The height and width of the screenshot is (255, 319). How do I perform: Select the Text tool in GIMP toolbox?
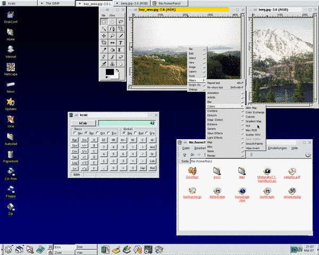tap(121, 42)
